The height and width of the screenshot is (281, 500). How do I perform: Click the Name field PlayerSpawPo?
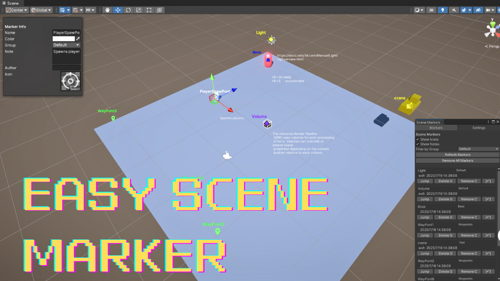[x=66, y=33]
